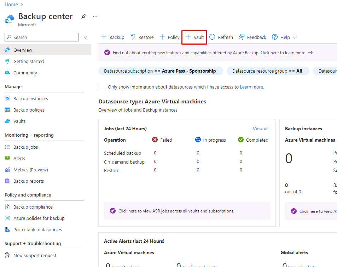Select Restore in the toolbar
Screen dimensions: 337x267
coord(142,37)
